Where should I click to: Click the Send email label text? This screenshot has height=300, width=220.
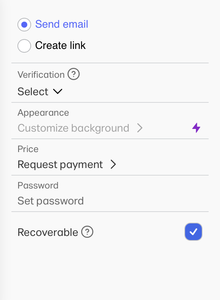(x=61, y=24)
